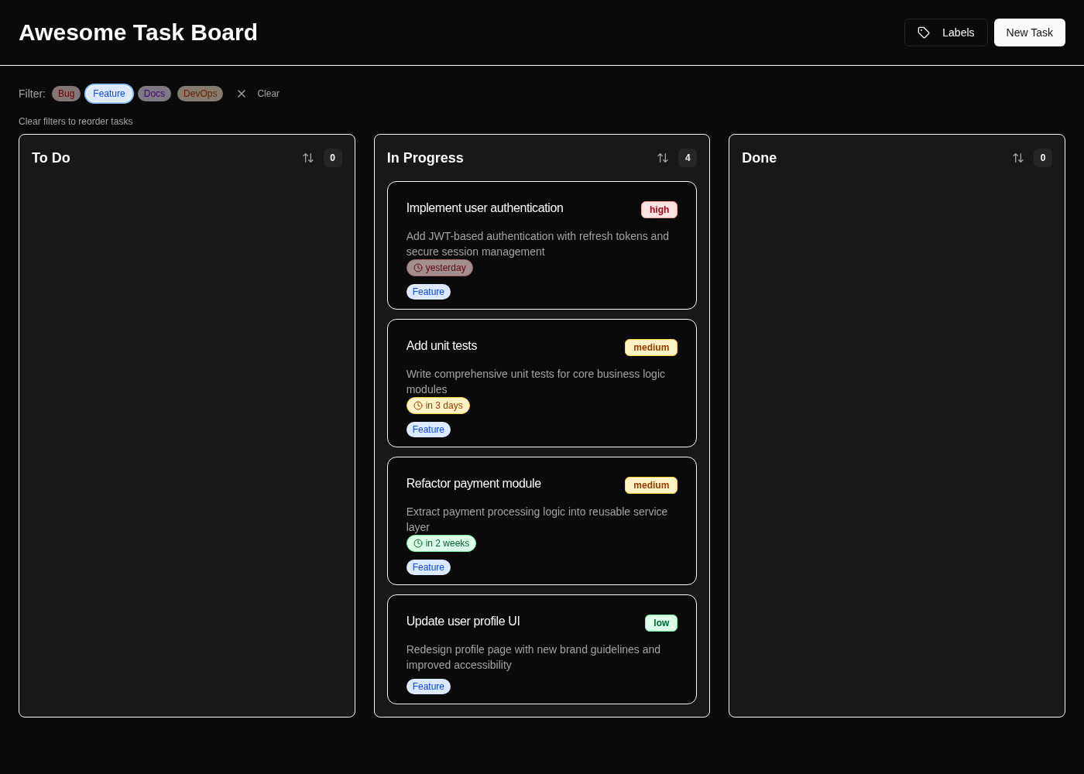1084x774 pixels.
Task: Sort the Done column
Action: (1018, 158)
